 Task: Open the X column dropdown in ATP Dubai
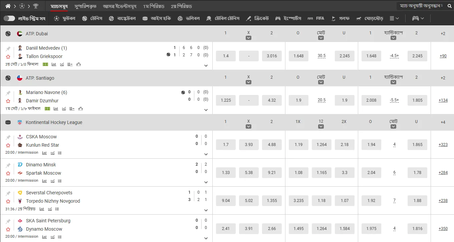[x=248, y=38]
